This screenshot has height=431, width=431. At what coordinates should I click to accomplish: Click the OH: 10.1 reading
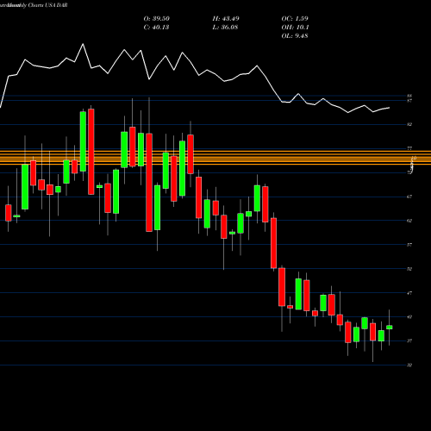(x=295, y=28)
